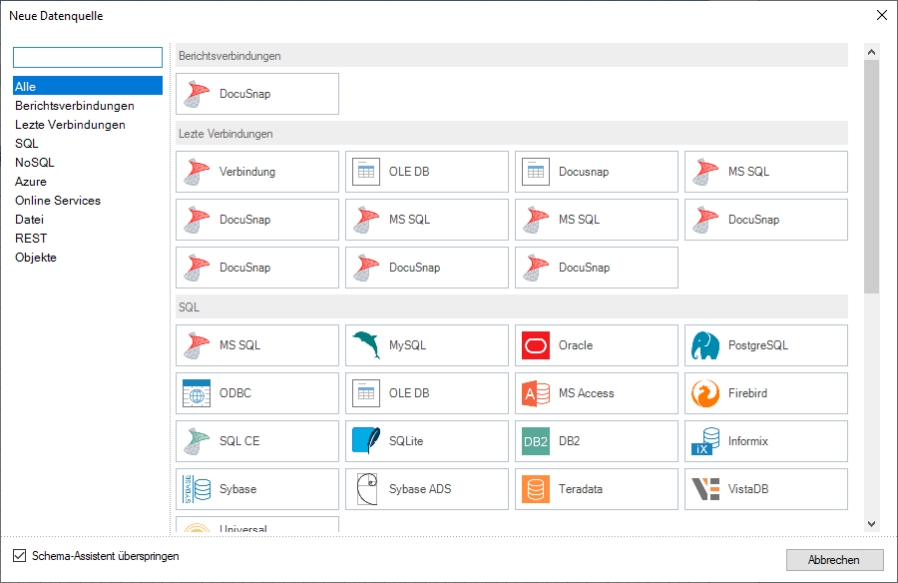
Task: Select the MySQL dolphin icon
Action: coord(366,345)
